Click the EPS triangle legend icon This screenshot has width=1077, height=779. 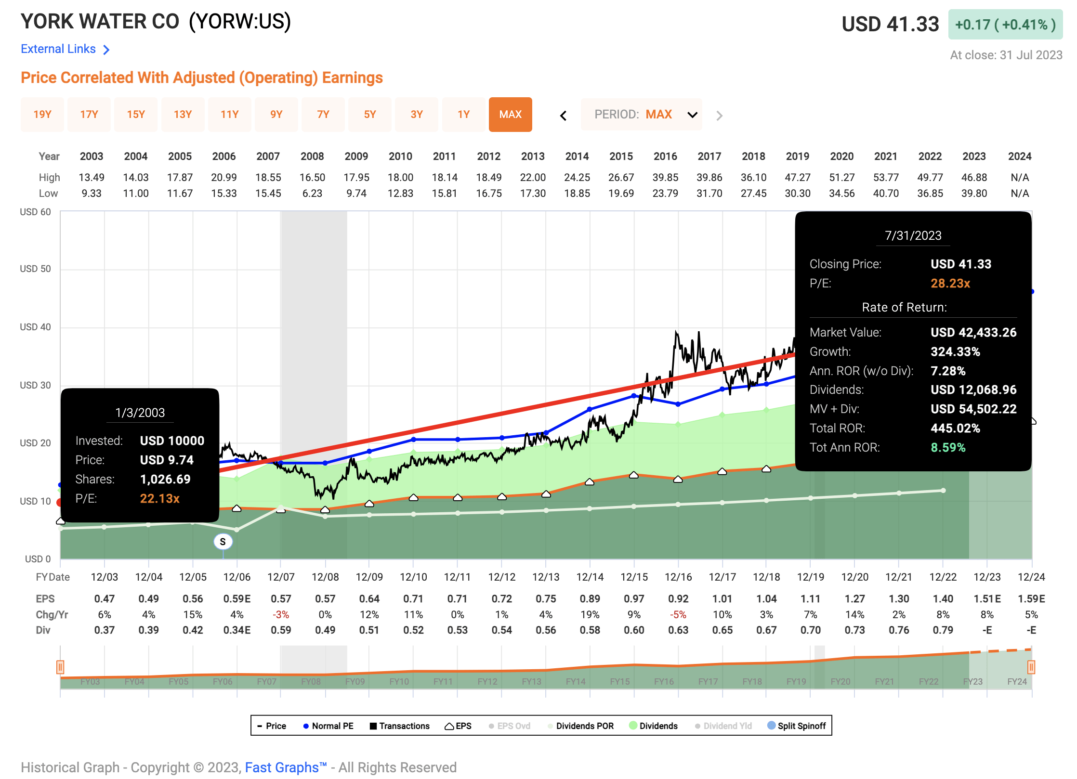(x=449, y=726)
